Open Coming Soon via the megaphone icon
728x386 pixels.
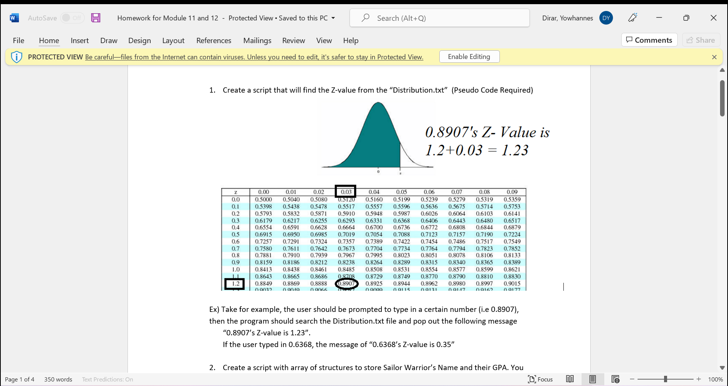pos(632,18)
